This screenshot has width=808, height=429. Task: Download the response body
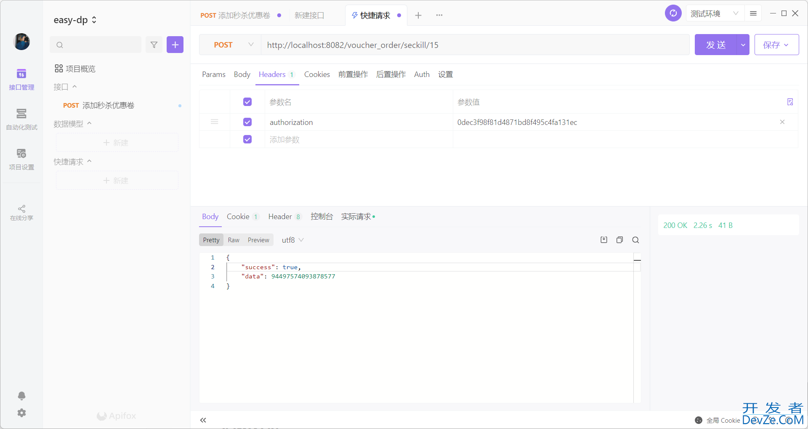(604, 240)
